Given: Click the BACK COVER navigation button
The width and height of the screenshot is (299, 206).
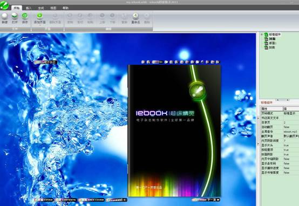Looking at the screenshot, I should (x=92, y=200).
